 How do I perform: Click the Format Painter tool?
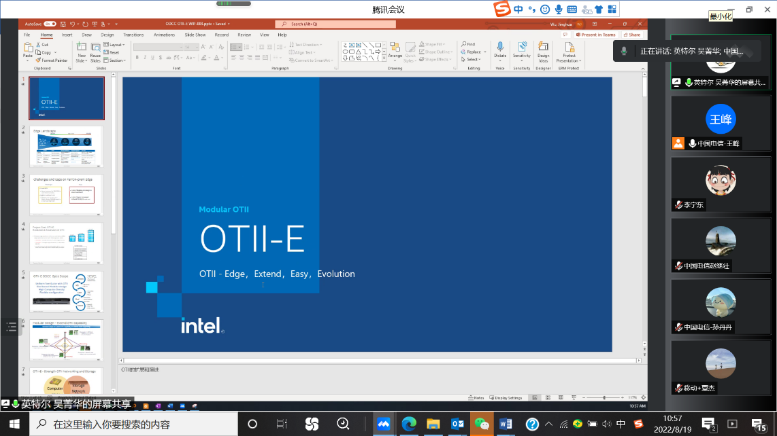[x=52, y=60]
